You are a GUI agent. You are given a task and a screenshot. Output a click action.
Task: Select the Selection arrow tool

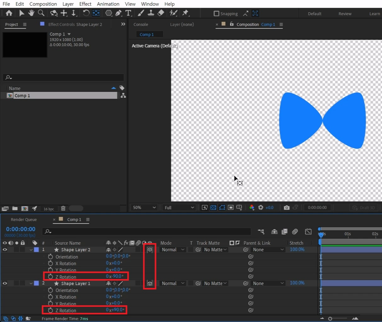click(x=21, y=13)
